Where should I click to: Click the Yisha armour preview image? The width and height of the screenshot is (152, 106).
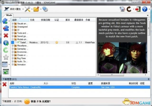123,58
